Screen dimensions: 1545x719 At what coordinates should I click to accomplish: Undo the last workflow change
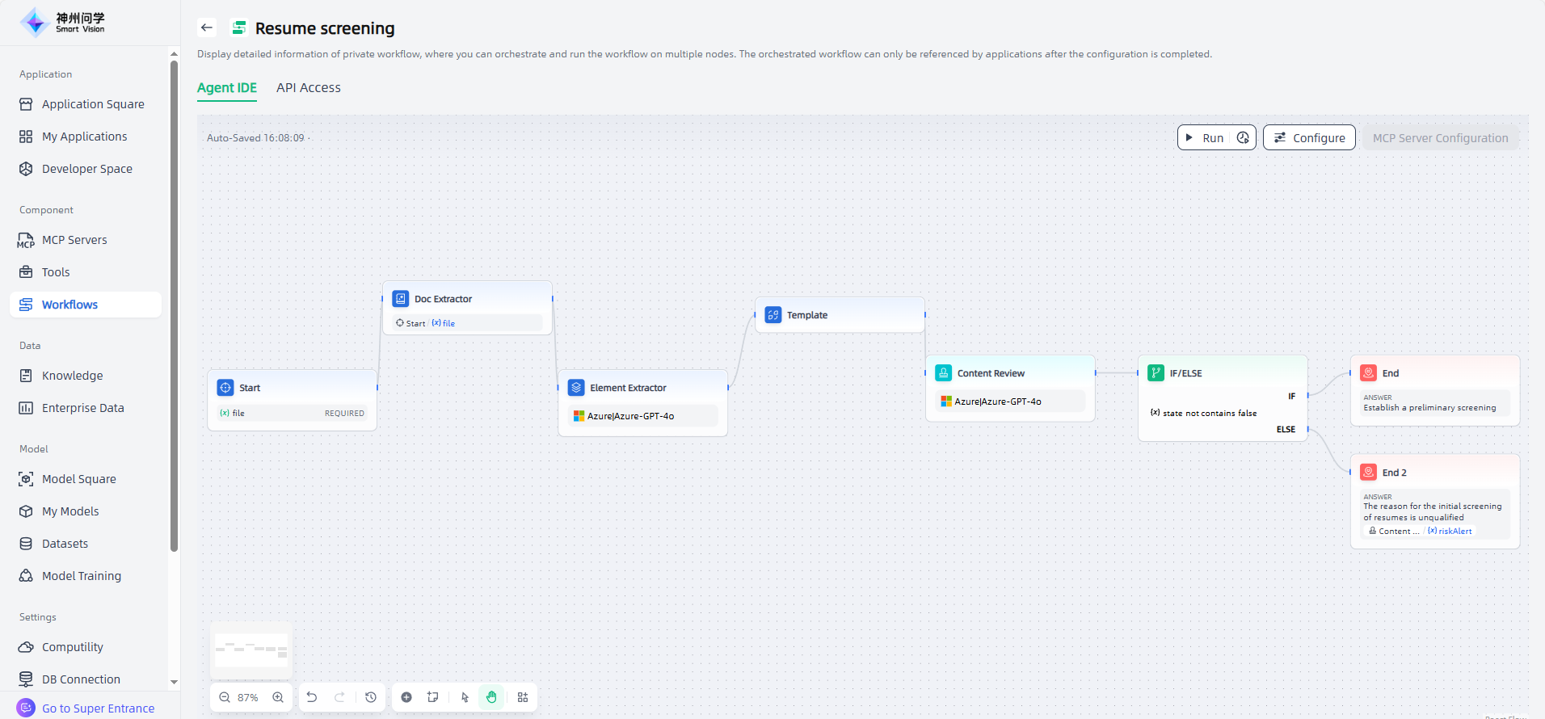coord(312,697)
